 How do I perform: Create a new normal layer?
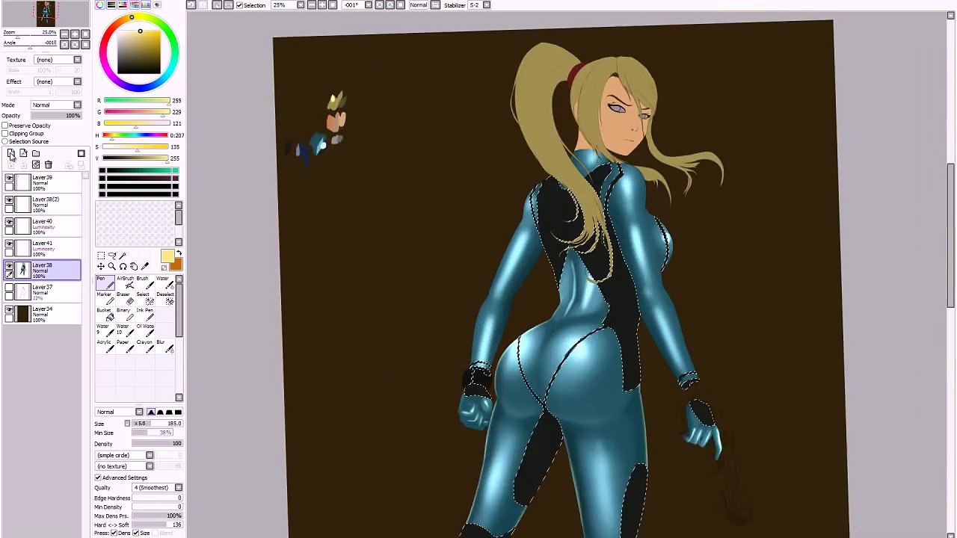point(11,153)
